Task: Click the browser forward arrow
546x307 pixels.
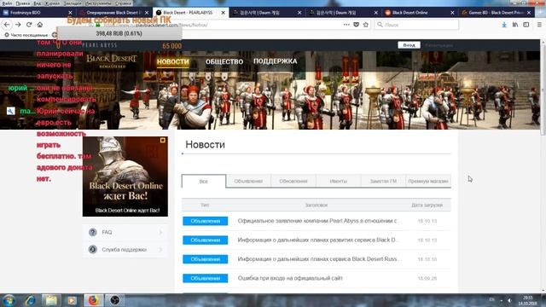Action: tap(18, 25)
